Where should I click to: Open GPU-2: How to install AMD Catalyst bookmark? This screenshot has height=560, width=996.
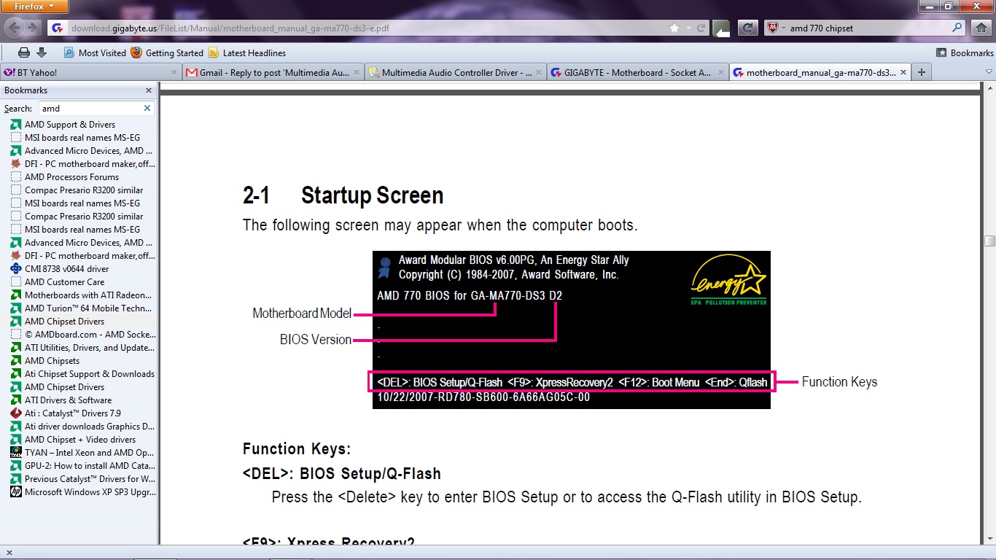pyautogui.click(x=90, y=466)
